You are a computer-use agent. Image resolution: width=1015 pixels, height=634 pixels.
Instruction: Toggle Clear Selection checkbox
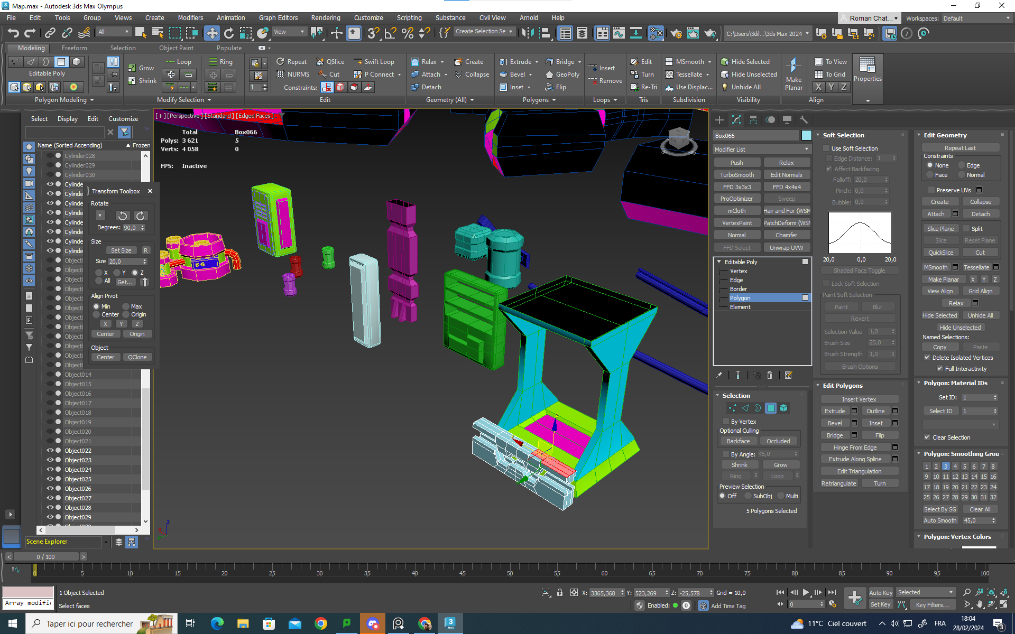click(927, 437)
